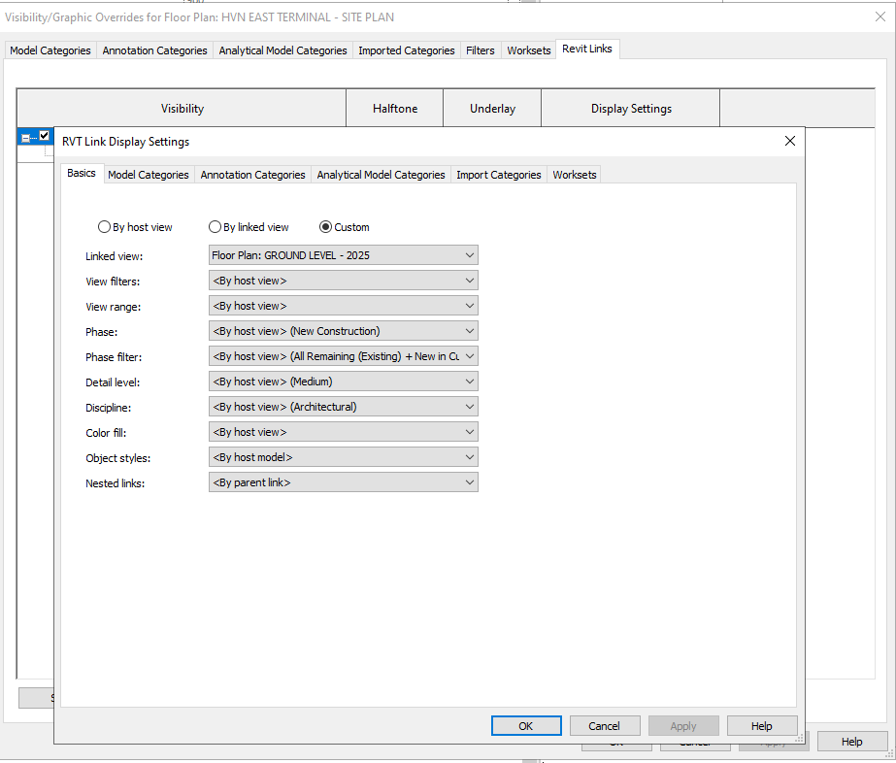Open the Discipline dropdown
The image size is (896, 763).
tap(467, 406)
